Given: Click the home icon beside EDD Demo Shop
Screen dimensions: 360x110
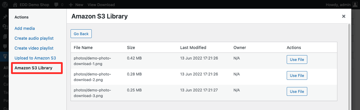Looking at the screenshot, I should [15, 5].
